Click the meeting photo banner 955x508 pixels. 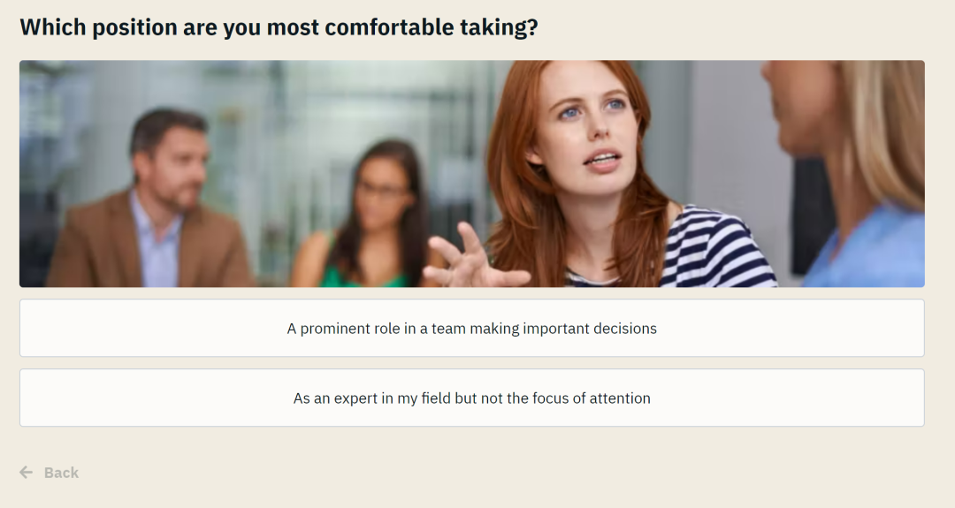point(472,173)
